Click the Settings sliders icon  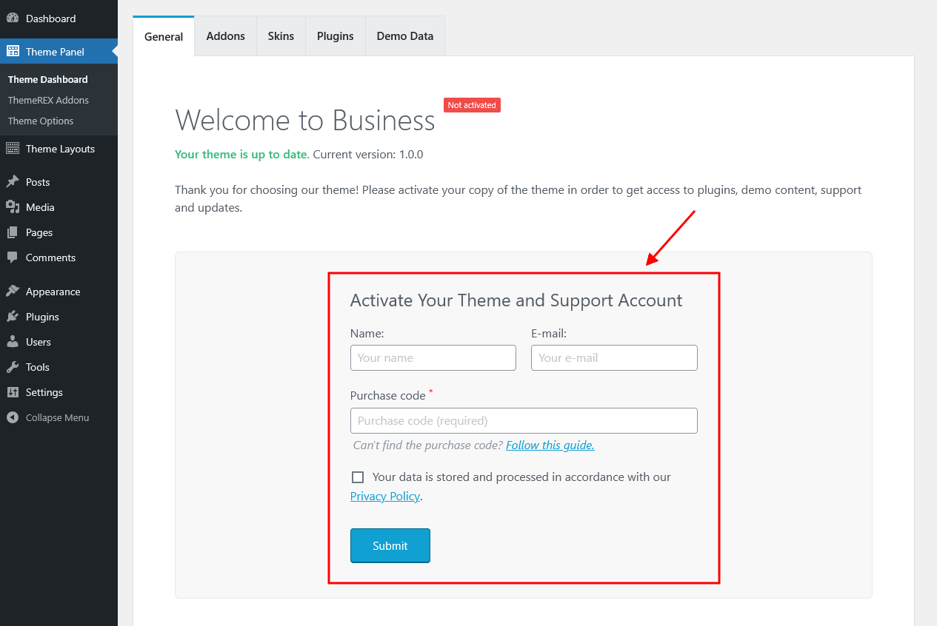(13, 392)
